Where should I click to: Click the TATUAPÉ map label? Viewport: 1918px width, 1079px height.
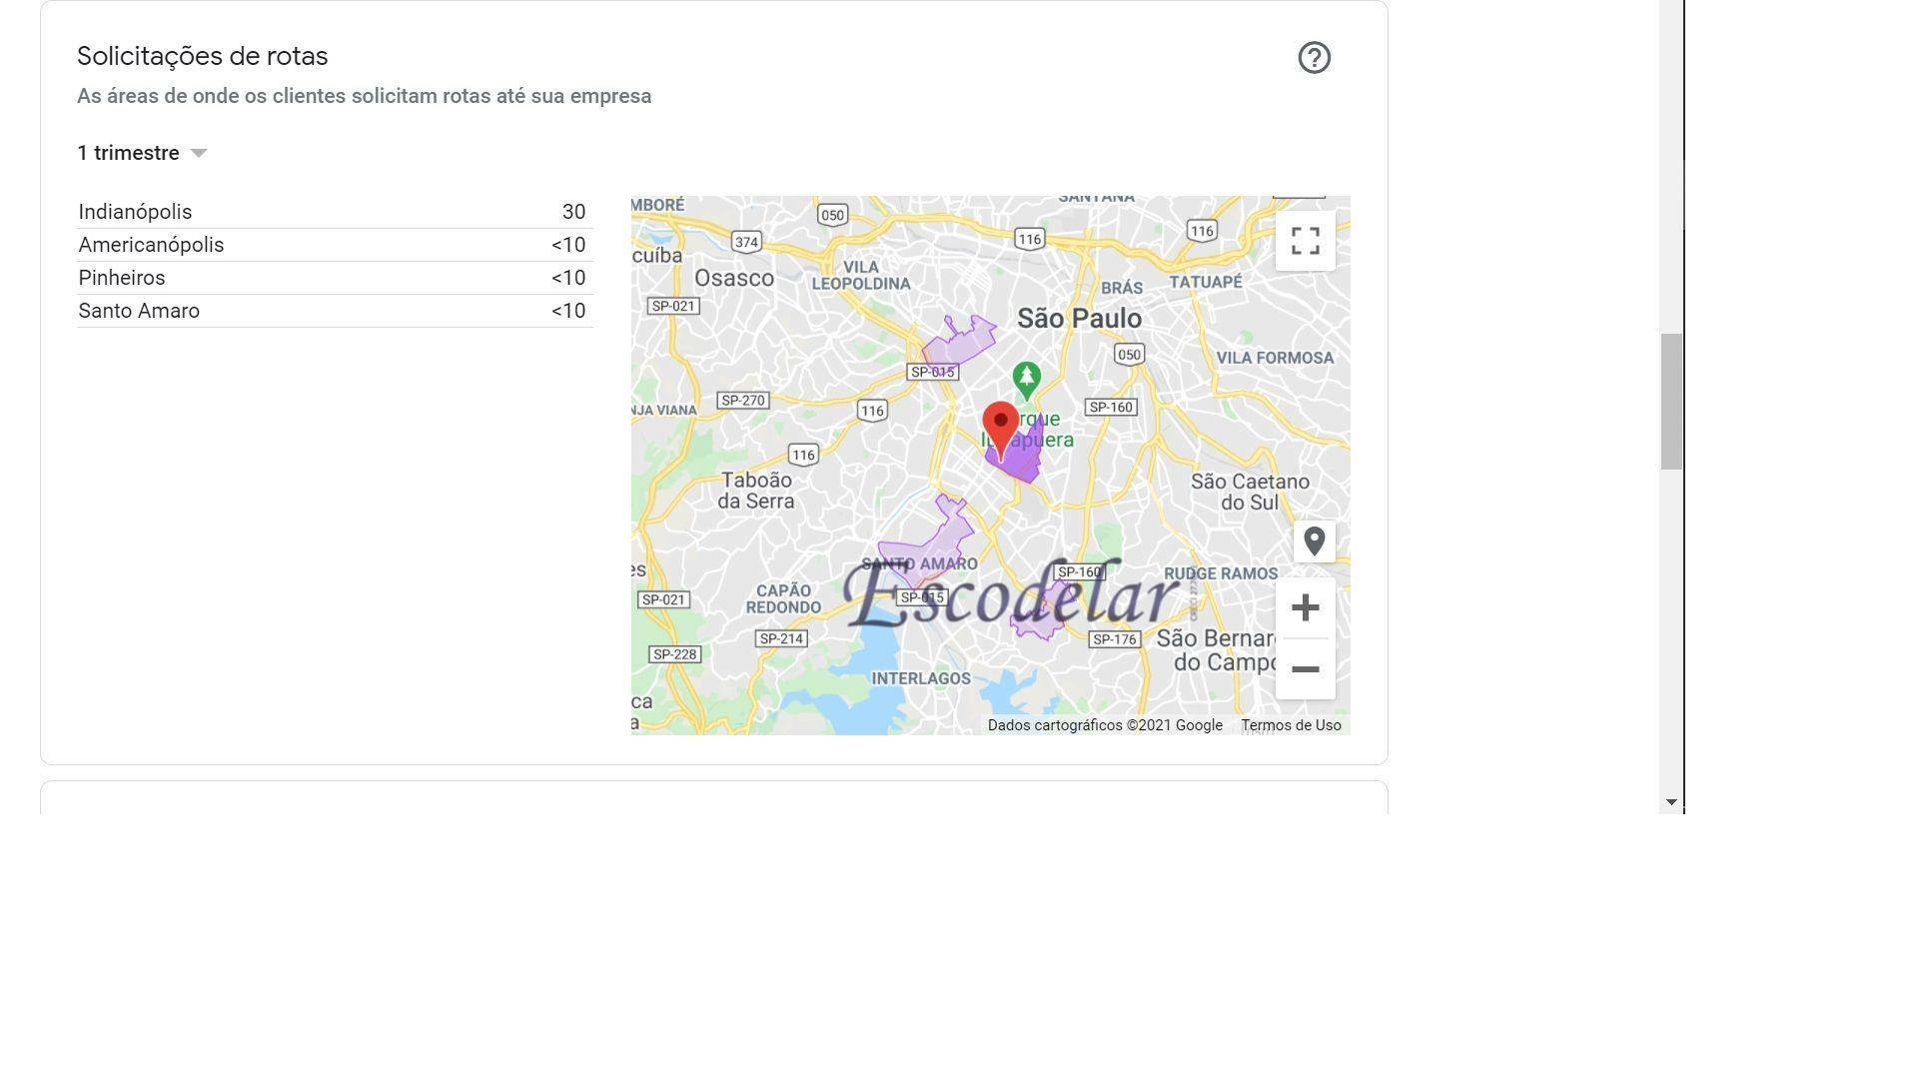pyautogui.click(x=1206, y=282)
